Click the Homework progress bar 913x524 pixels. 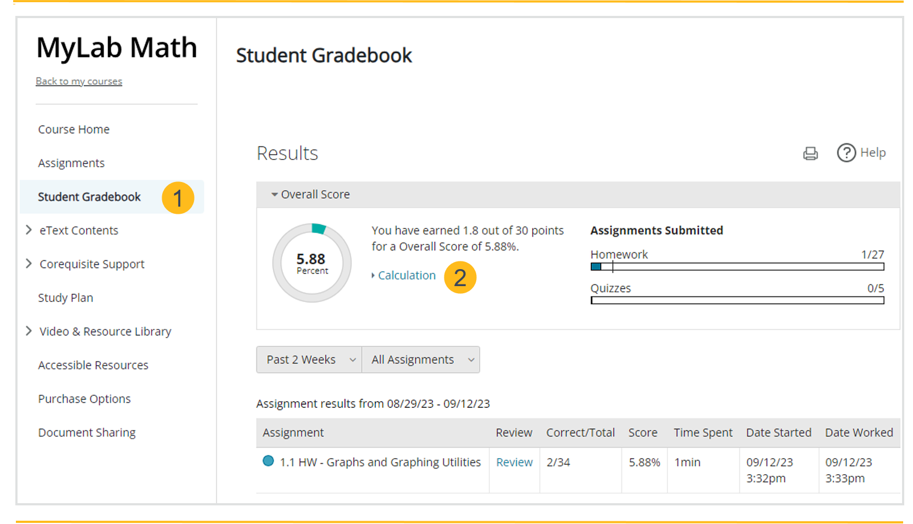pos(737,267)
